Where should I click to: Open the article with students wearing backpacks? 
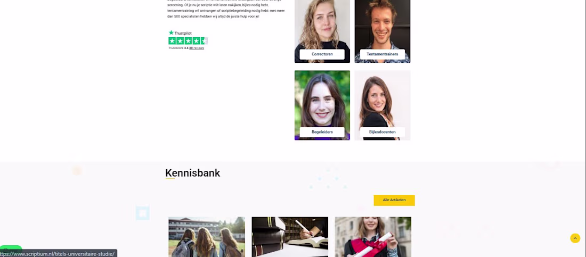[x=207, y=237]
